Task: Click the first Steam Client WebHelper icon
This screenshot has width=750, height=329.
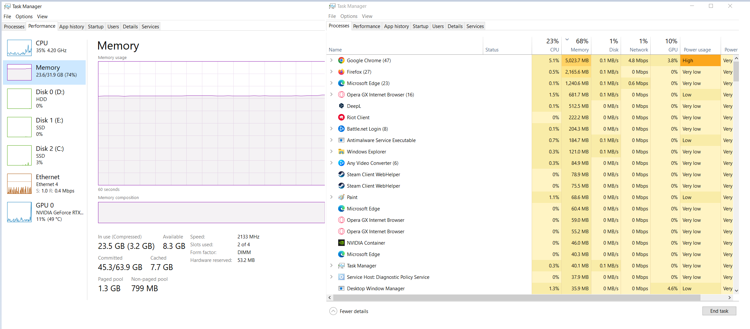Action: click(341, 175)
